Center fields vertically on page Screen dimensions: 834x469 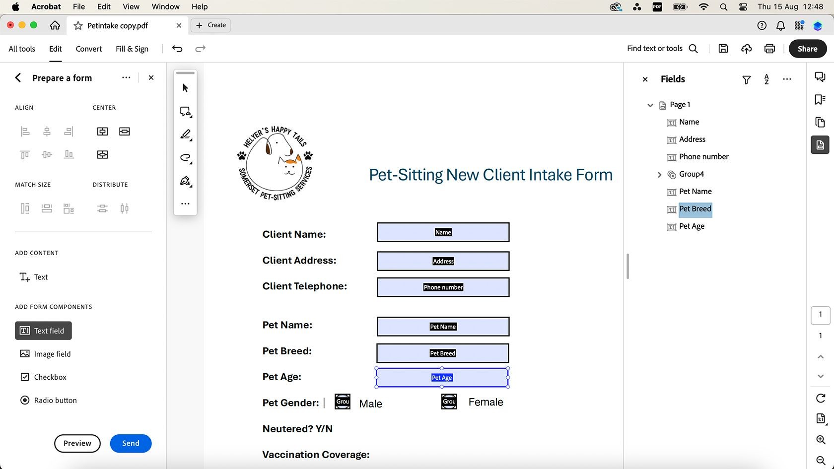point(102,132)
